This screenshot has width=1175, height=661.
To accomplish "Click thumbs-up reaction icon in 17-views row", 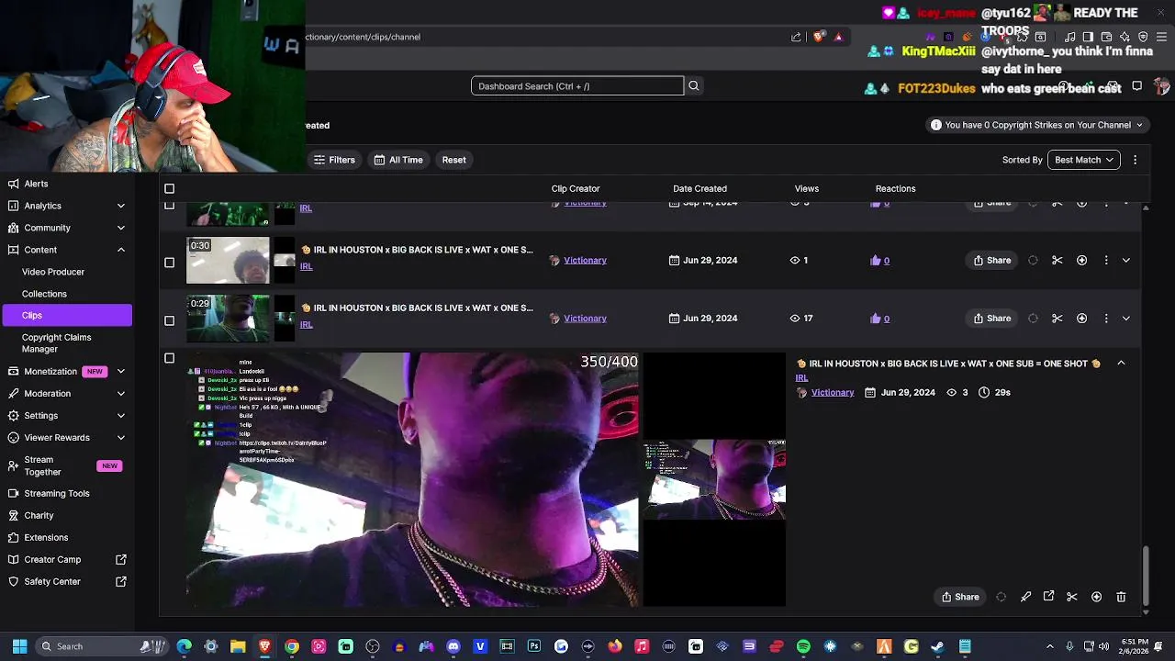I will pos(876,319).
